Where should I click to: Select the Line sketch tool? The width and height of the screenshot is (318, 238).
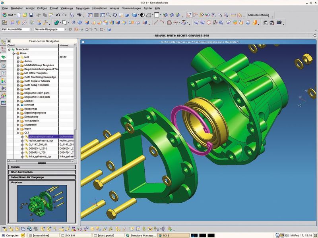point(156,23)
